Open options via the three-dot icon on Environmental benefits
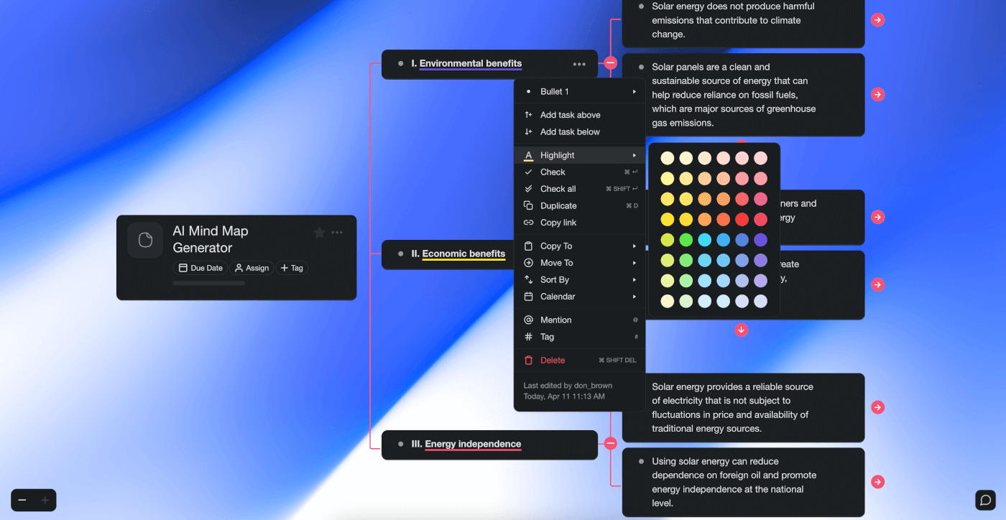The height and width of the screenshot is (520, 1006). (579, 64)
